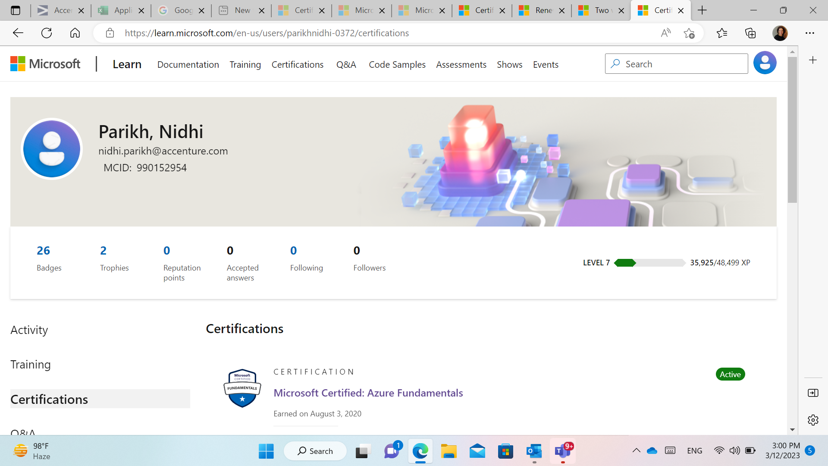Image resolution: width=828 pixels, height=466 pixels.
Task: Click the browser Back arrow
Action: tap(18, 33)
